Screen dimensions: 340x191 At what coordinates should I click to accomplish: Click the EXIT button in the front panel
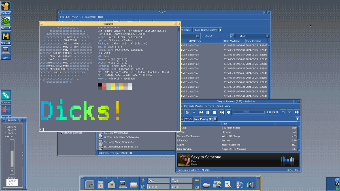(197, 187)
